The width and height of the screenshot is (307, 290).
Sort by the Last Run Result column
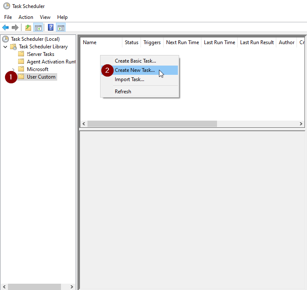tap(257, 42)
